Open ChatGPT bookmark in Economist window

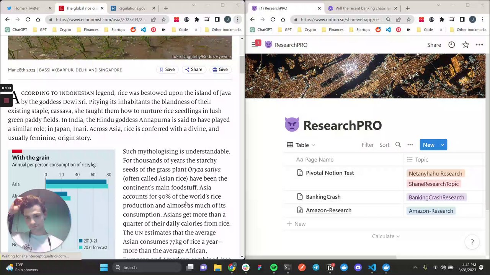click(16, 29)
